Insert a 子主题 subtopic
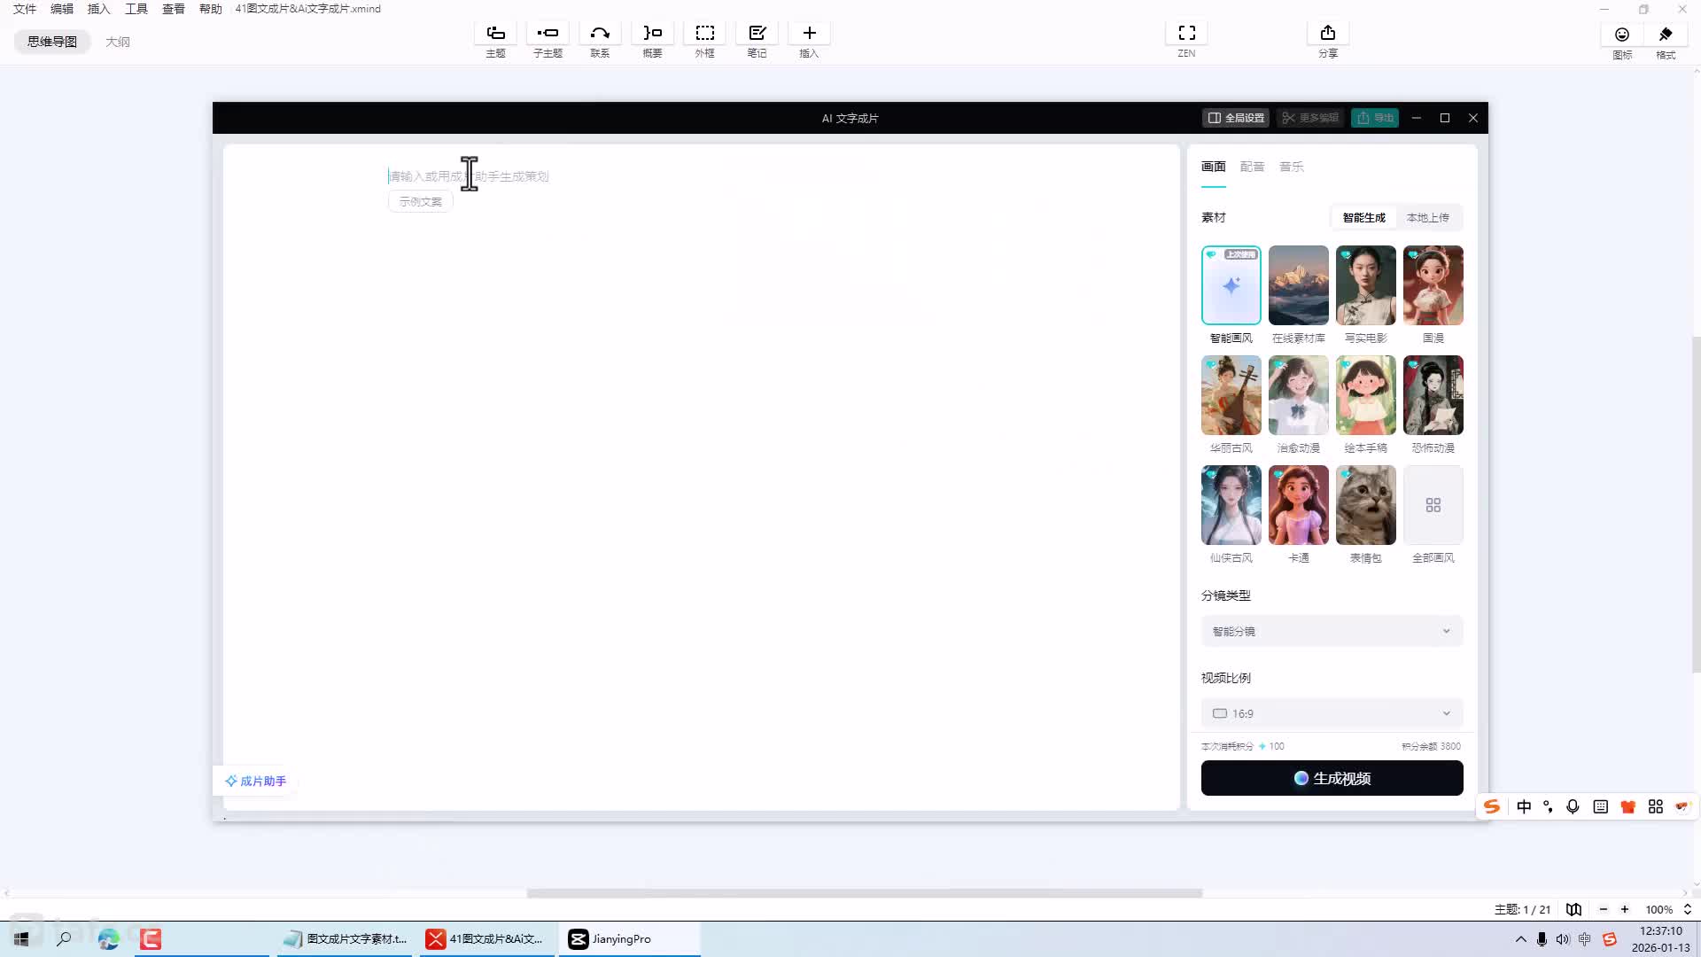This screenshot has width=1701, height=957. [x=548, y=34]
